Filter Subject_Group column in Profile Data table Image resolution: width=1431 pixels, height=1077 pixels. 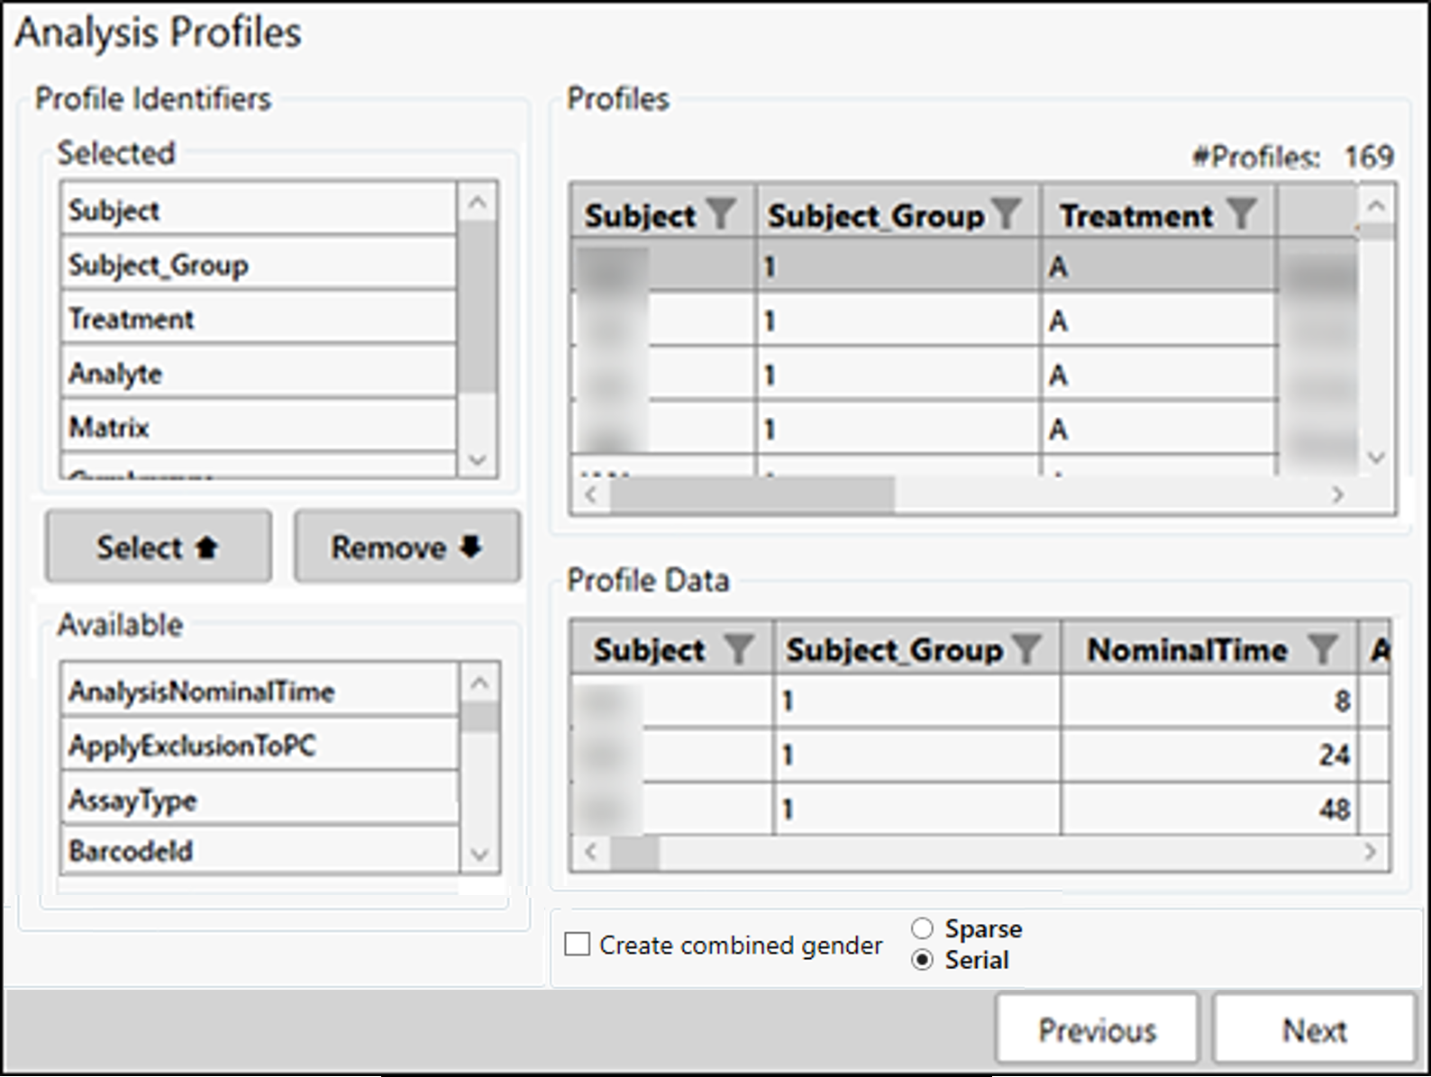1026,648
